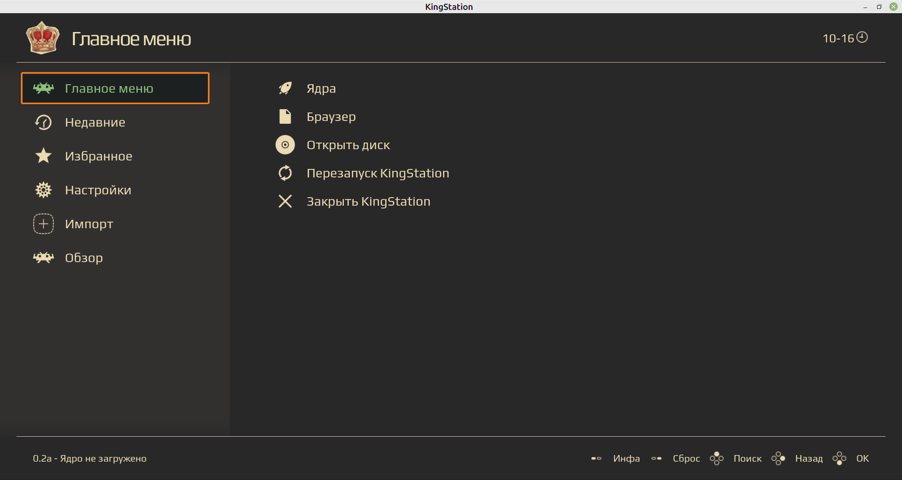Click the Поиск footer hint
This screenshot has height=480, width=902.
click(747, 458)
